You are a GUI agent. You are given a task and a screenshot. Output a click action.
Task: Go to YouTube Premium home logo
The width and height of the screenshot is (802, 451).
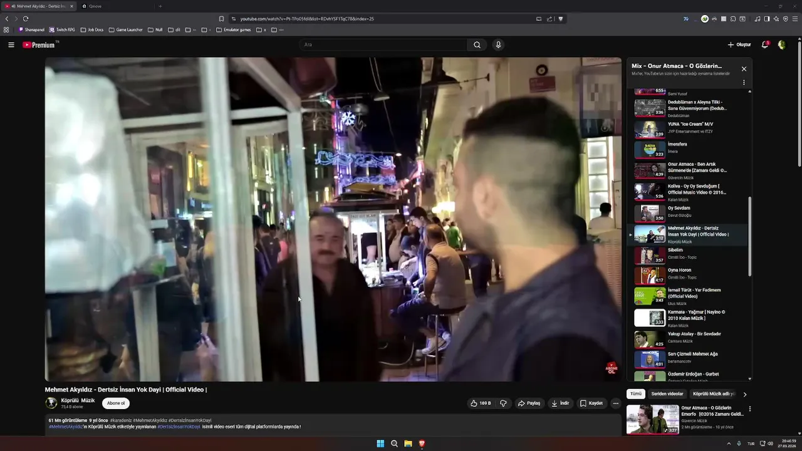point(39,44)
